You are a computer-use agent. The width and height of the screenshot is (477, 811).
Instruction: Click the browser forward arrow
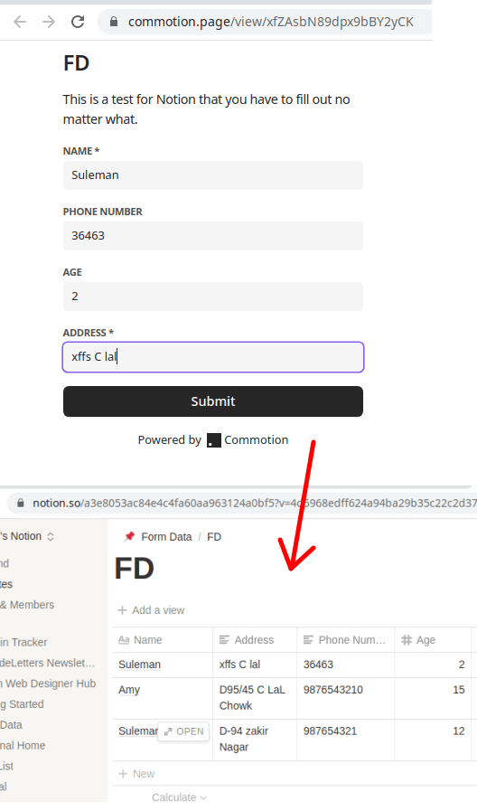tap(49, 22)
